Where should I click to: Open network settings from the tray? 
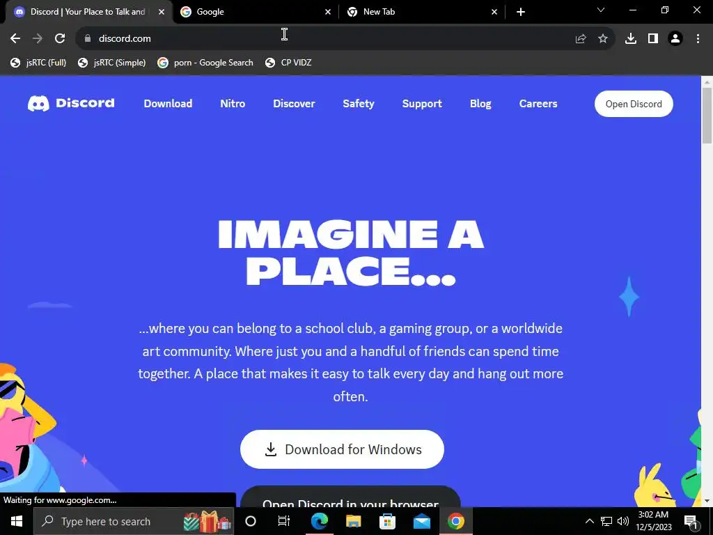pos(606,521)
